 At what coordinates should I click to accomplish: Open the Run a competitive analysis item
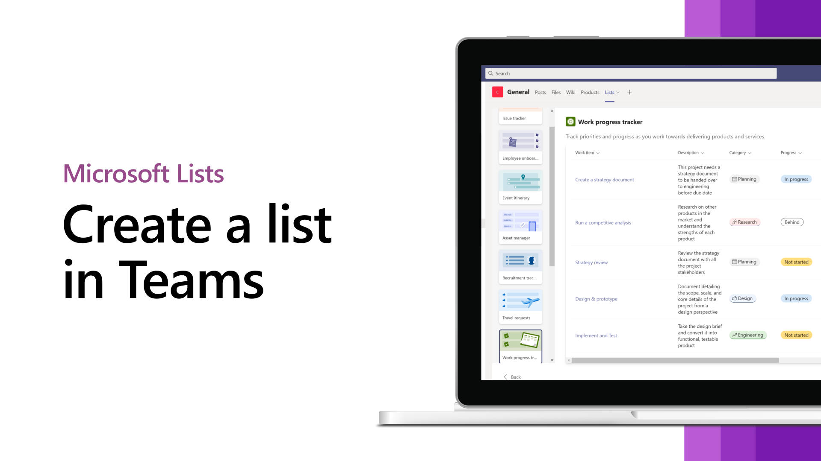point(603,222)
